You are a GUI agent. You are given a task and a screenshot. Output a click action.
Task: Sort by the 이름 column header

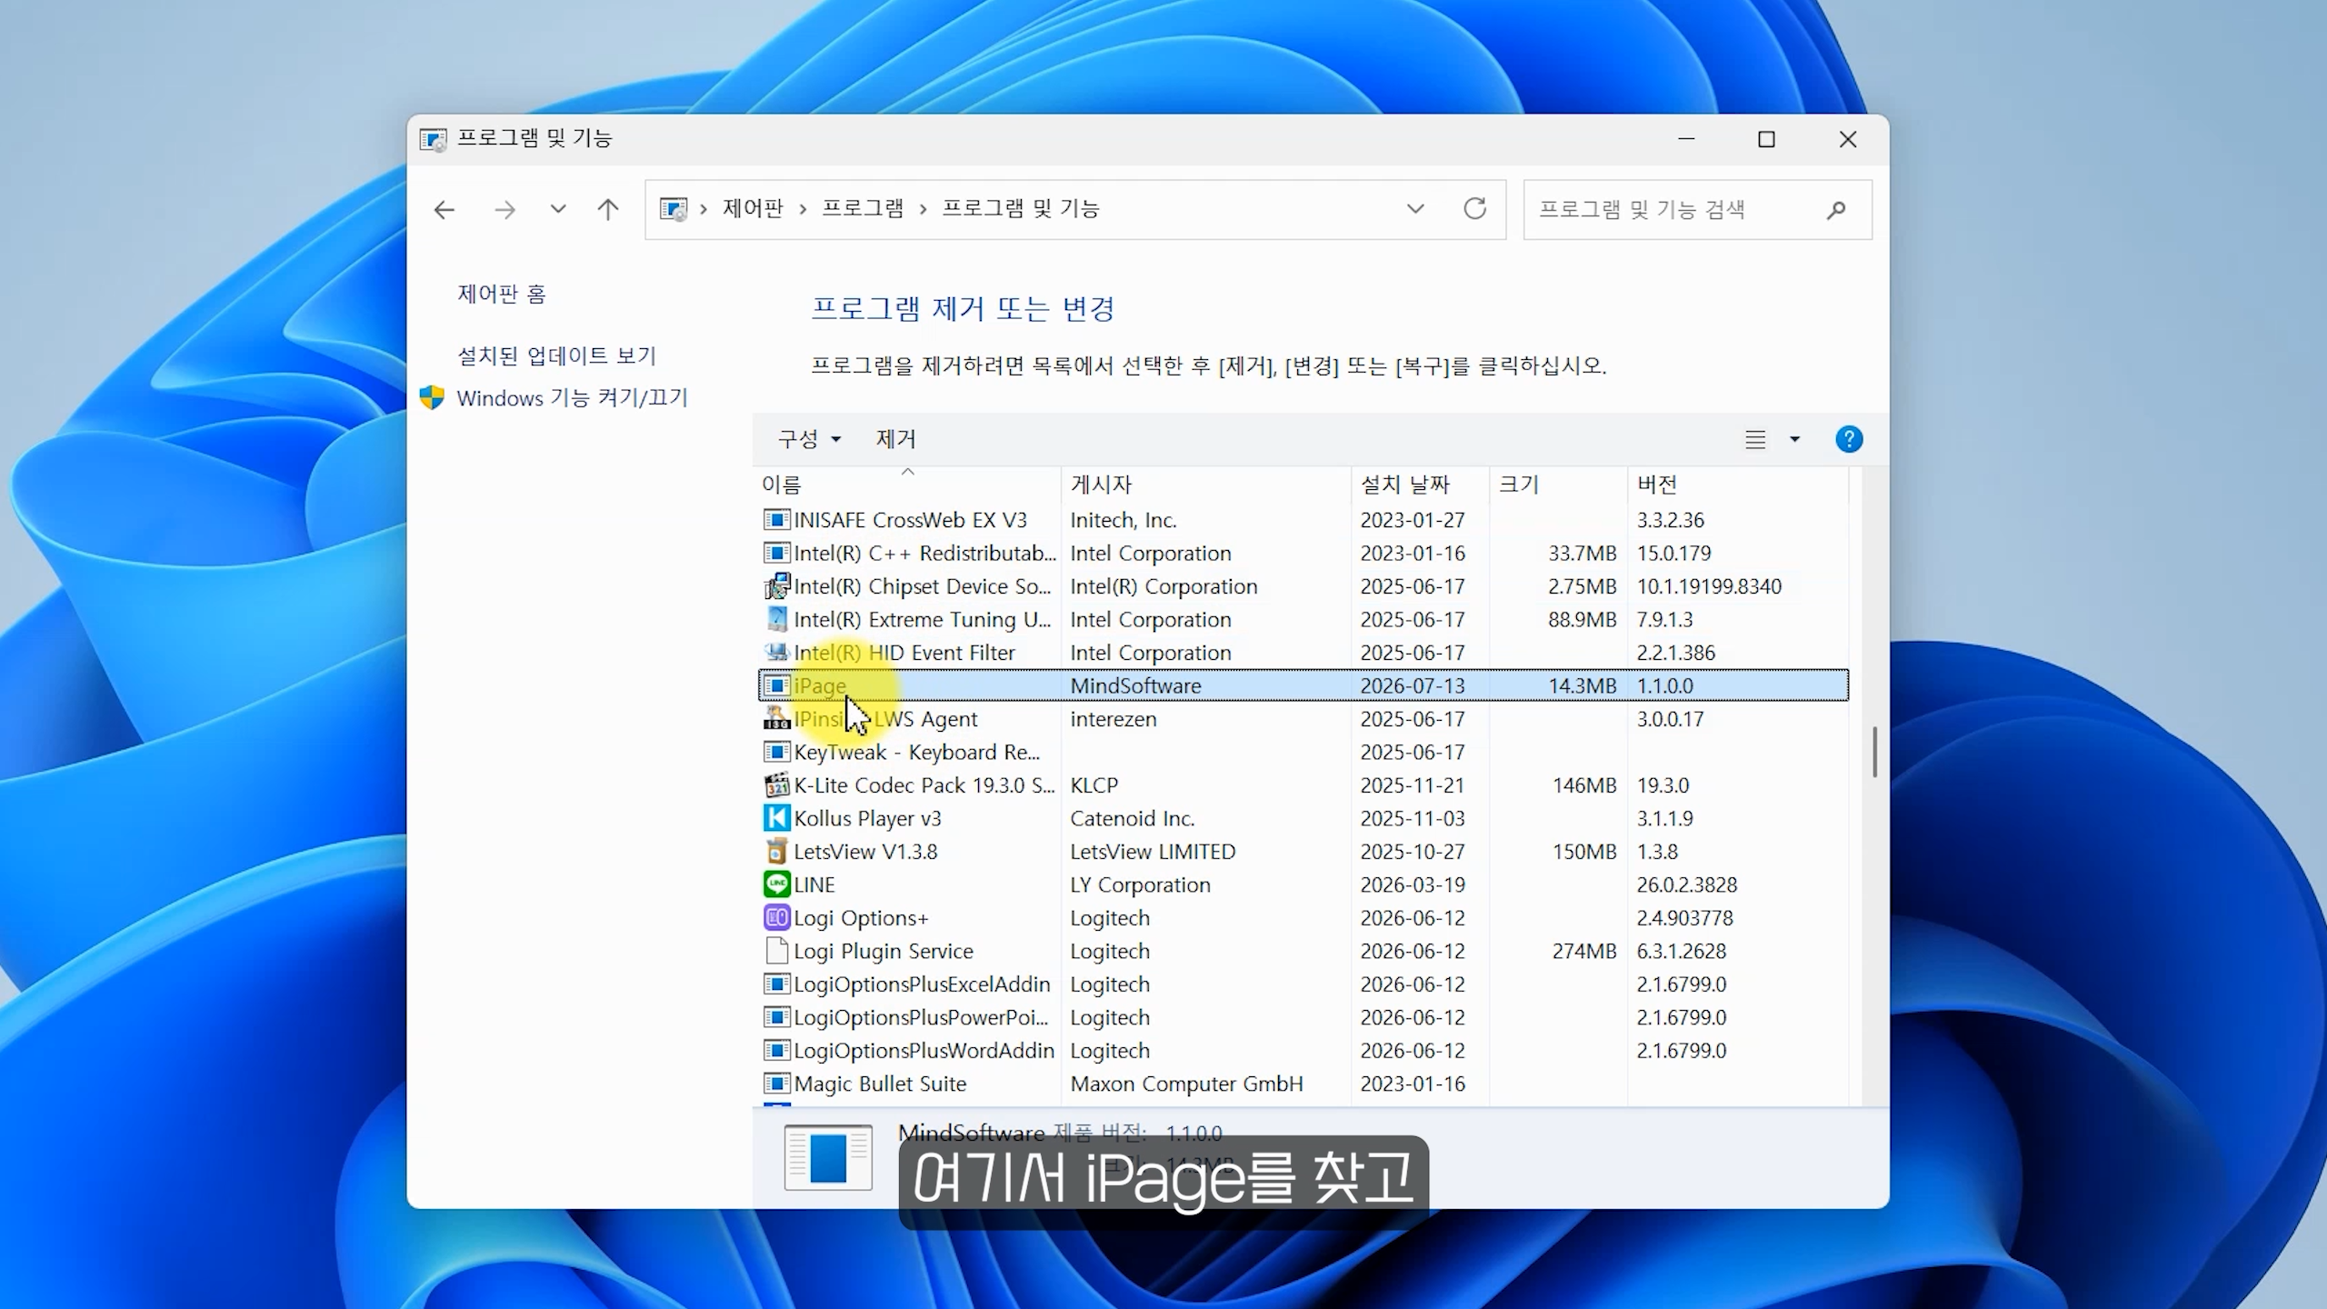[x=906, y=485]
